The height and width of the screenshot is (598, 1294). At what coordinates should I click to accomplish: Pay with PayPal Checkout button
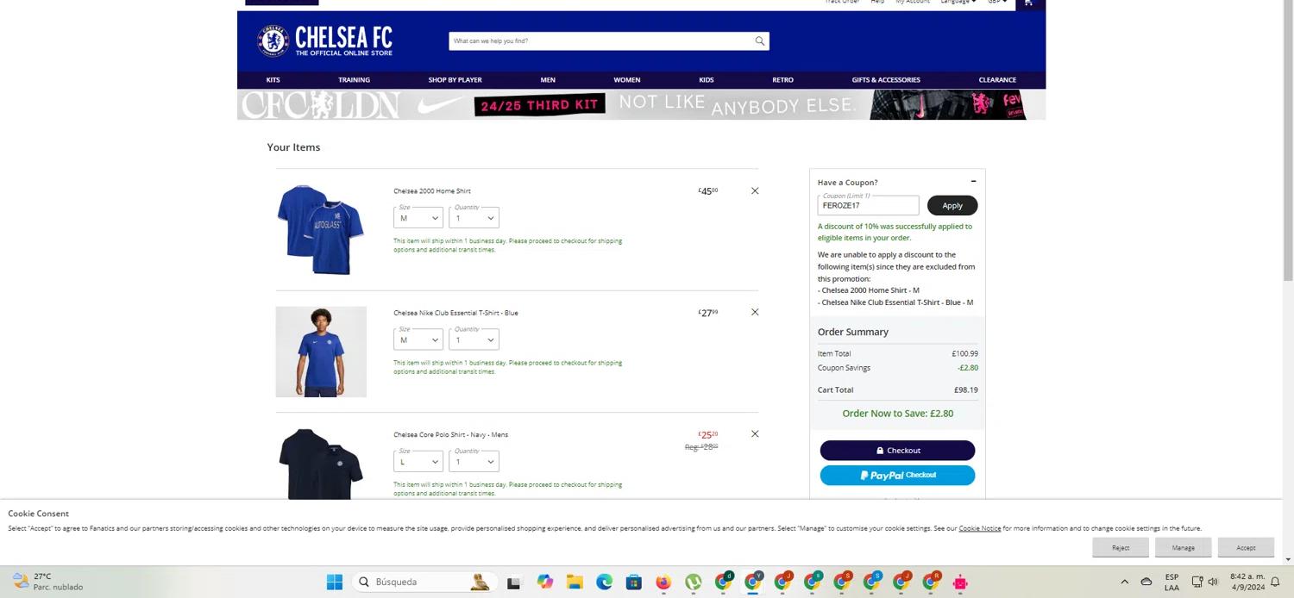coord(897,475)
